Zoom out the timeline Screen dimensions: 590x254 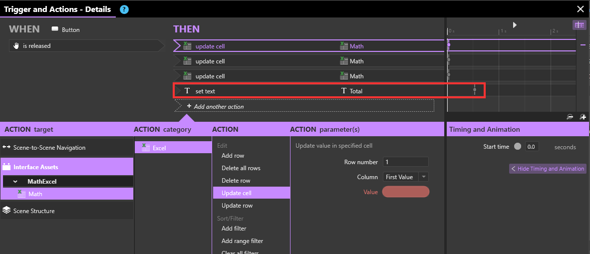tap(570, 117)
